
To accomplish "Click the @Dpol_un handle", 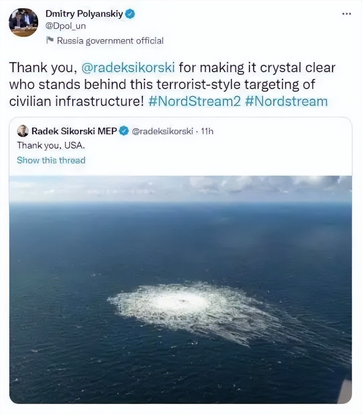I will [66, 26].
